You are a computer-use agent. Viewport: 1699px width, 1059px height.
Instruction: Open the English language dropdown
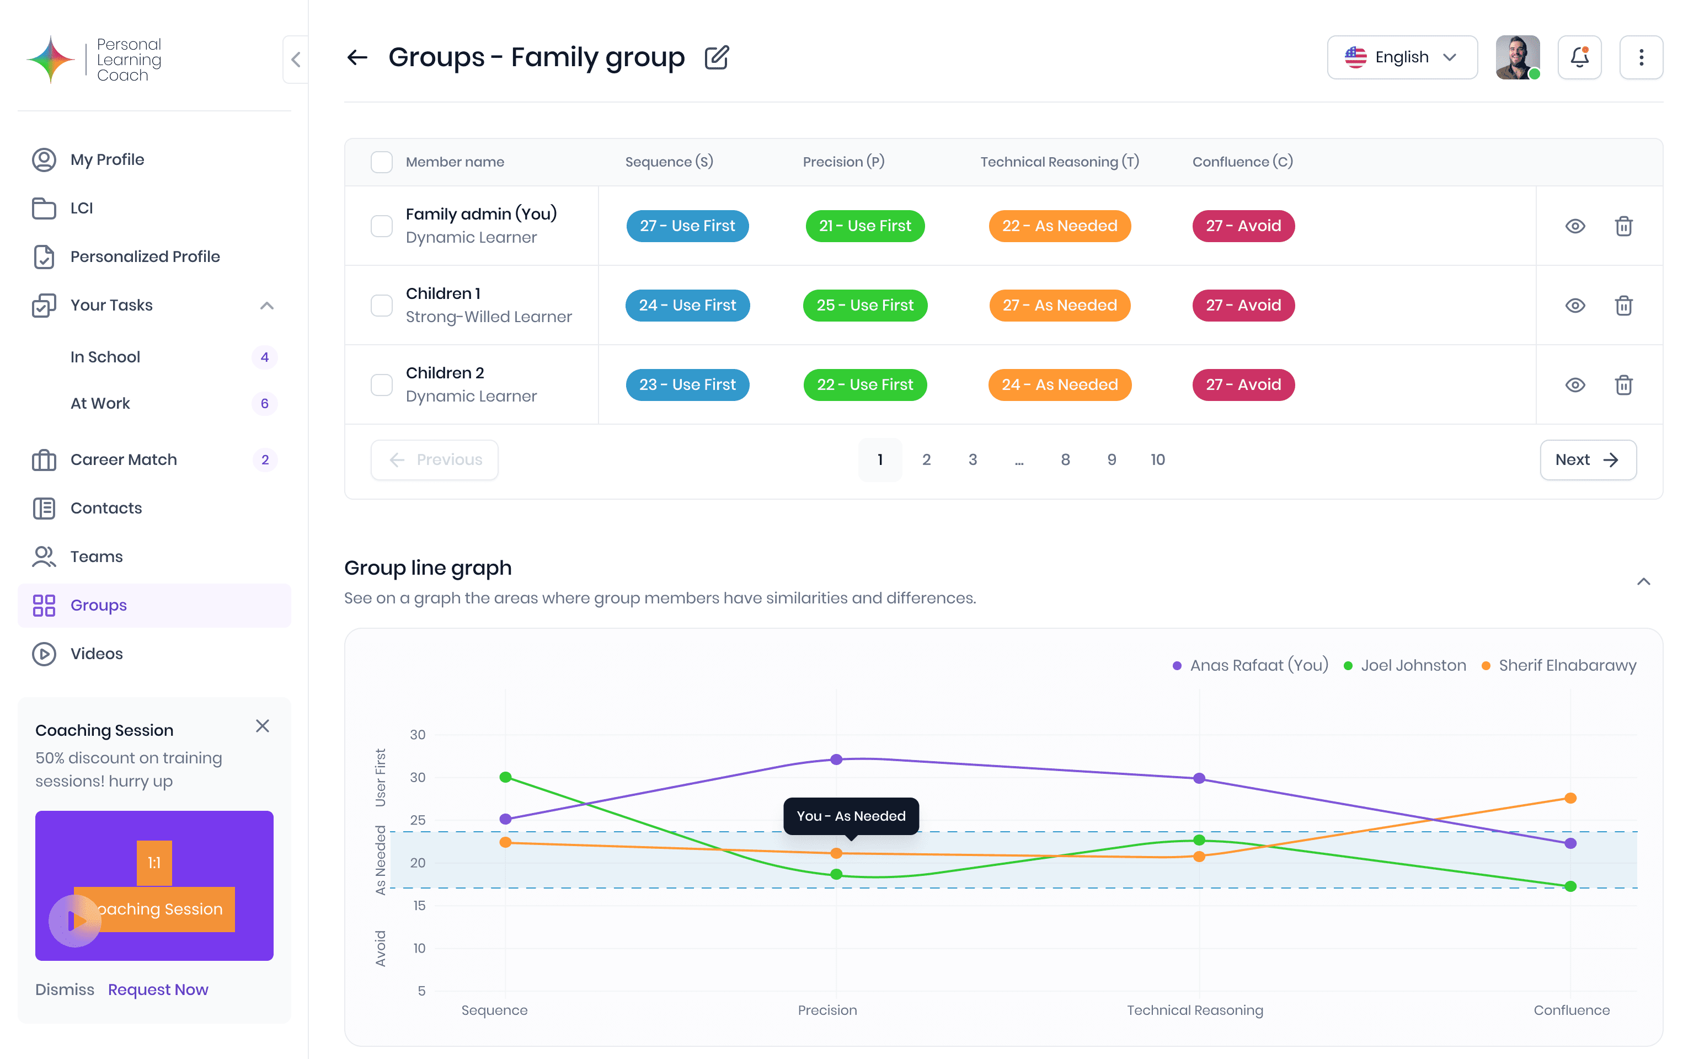click(1402, 57)
